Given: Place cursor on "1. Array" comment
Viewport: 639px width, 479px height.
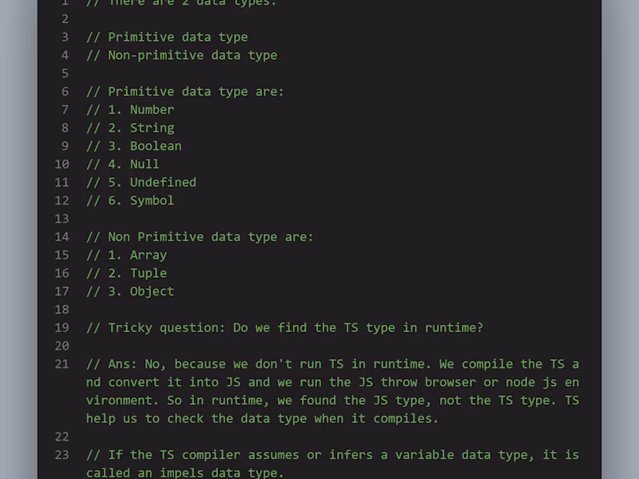Looking at the screenshot, I should tap(126, 255).
